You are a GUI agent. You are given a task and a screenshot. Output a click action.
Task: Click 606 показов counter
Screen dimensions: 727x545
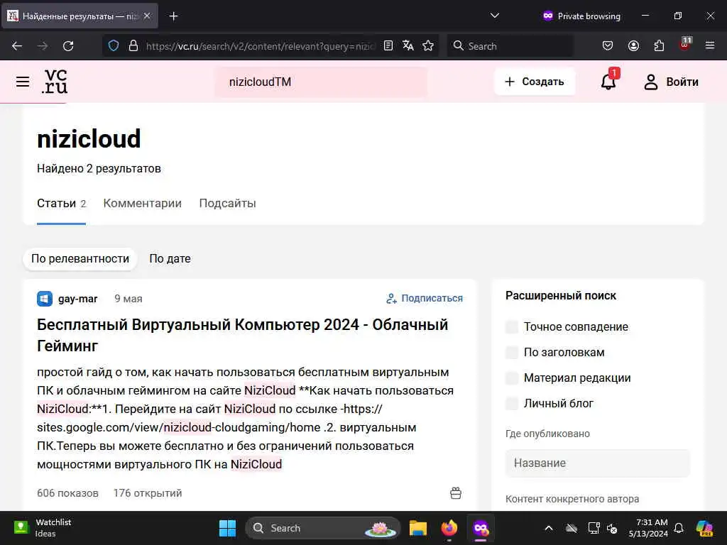tap(67, 493)
